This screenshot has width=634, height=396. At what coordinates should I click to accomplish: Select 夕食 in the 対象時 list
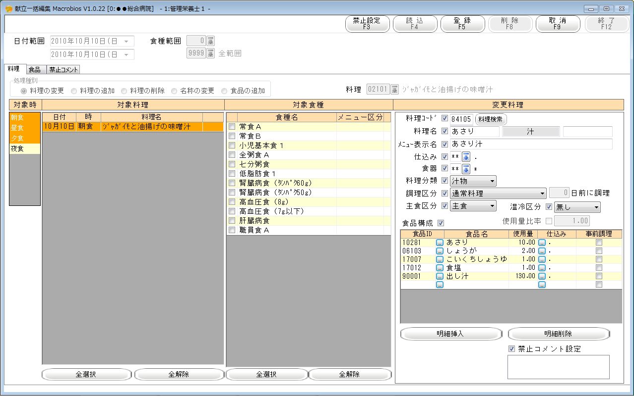pyautogui.click(x=25, y=138)
